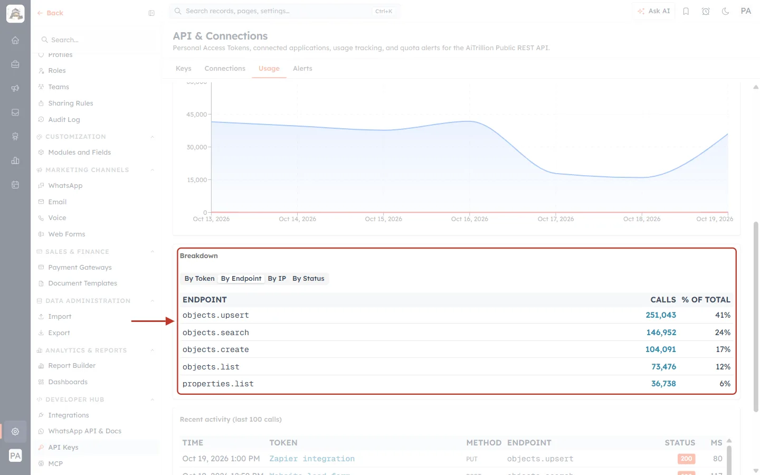Switch to the Alerts tab

click(x=302, y=69)
